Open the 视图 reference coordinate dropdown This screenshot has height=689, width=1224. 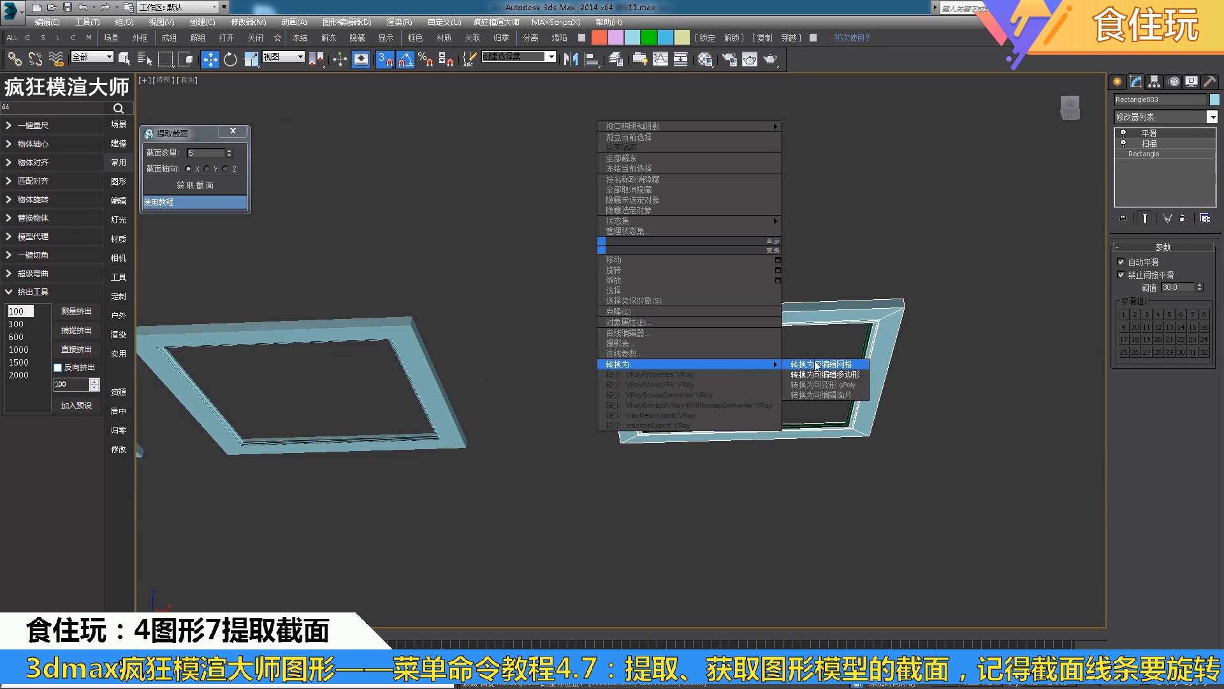[x=301, y=56]
